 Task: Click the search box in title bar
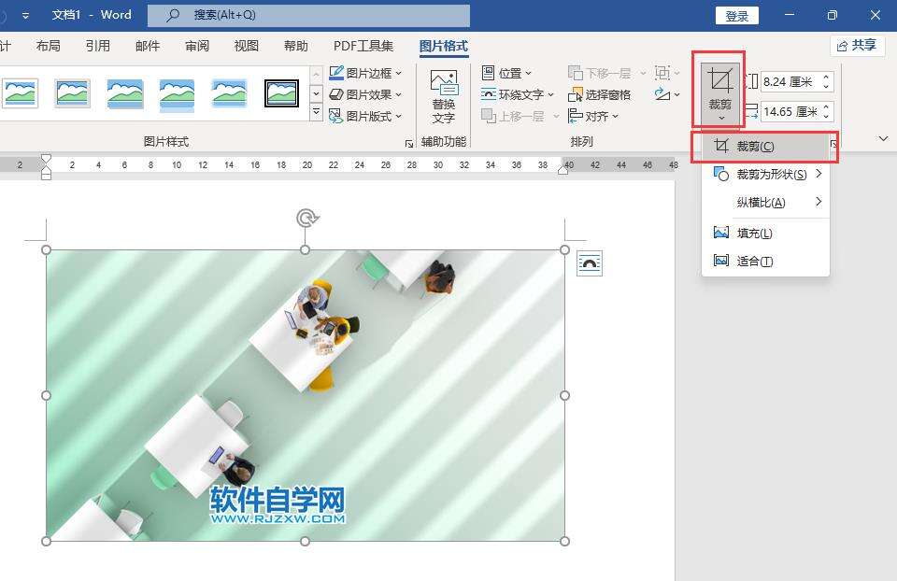point(308,15)
